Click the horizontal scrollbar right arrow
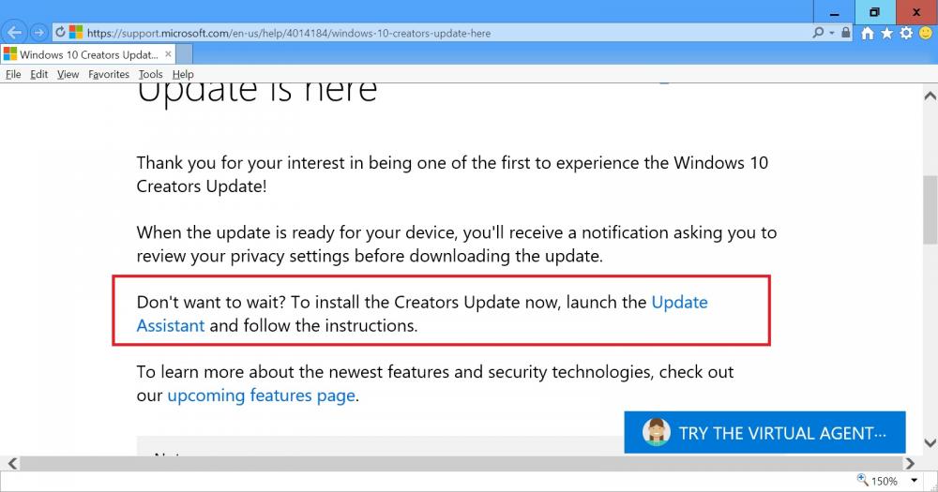938x492 pixels. point(910,463)
